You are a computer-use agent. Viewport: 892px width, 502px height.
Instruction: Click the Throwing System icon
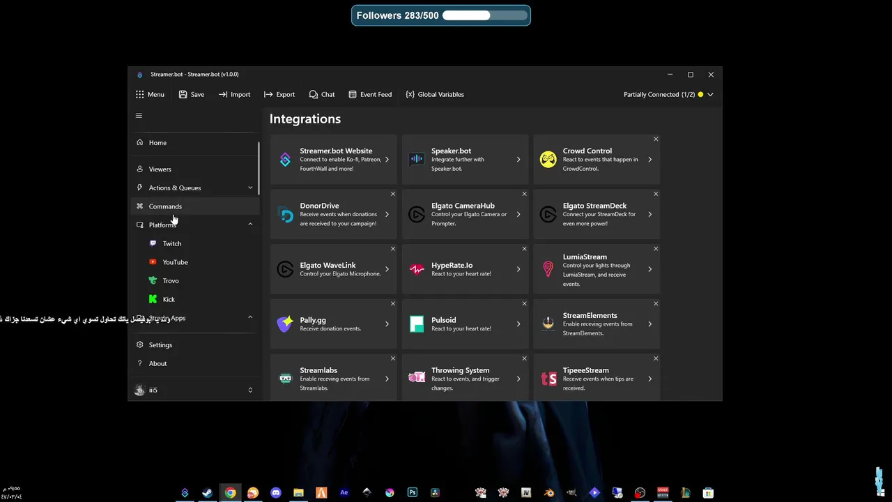coord(417,379)
